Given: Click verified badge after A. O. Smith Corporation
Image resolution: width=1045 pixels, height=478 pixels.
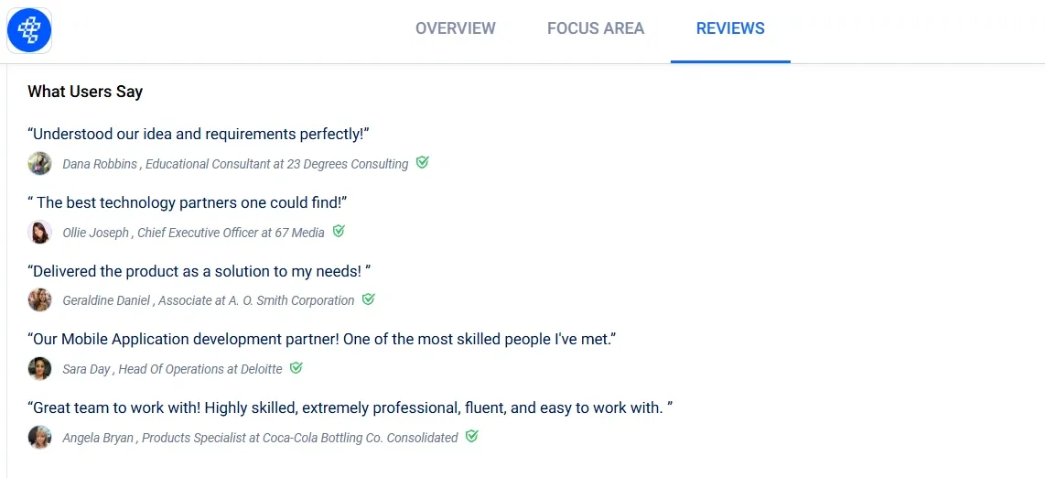Looking at the screenshot, I should (369, 299).
